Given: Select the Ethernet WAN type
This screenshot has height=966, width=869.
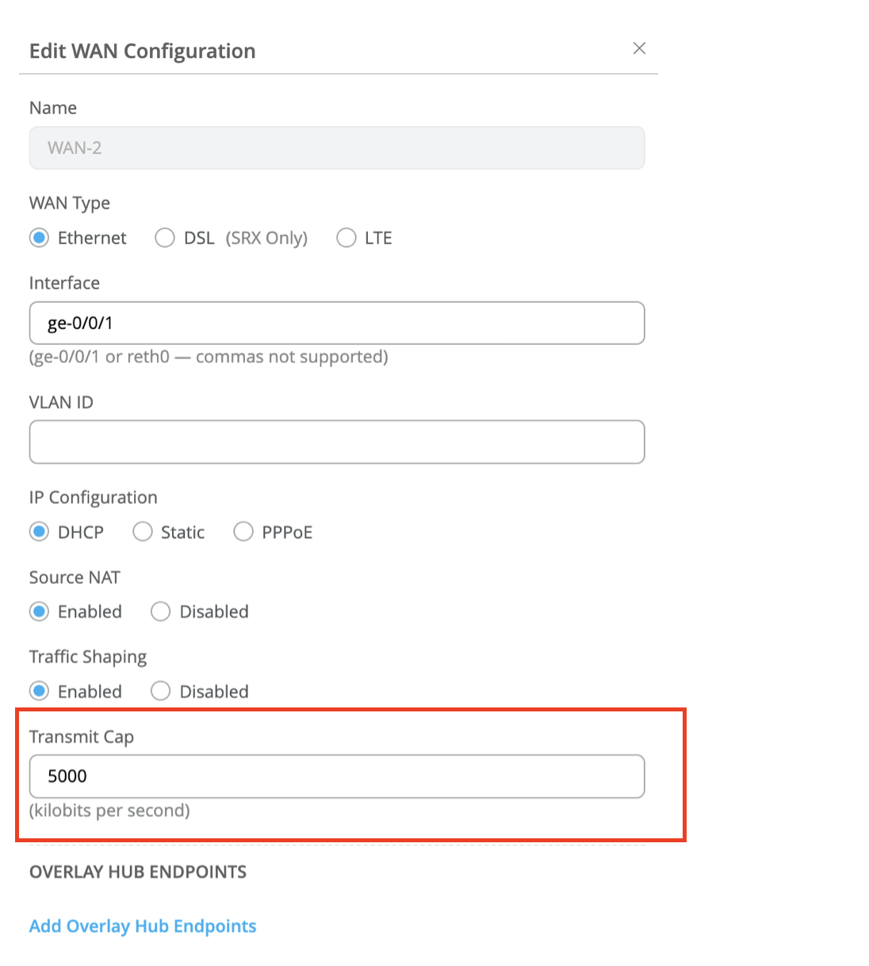Looking at the screenshot, I should (39, 238).
